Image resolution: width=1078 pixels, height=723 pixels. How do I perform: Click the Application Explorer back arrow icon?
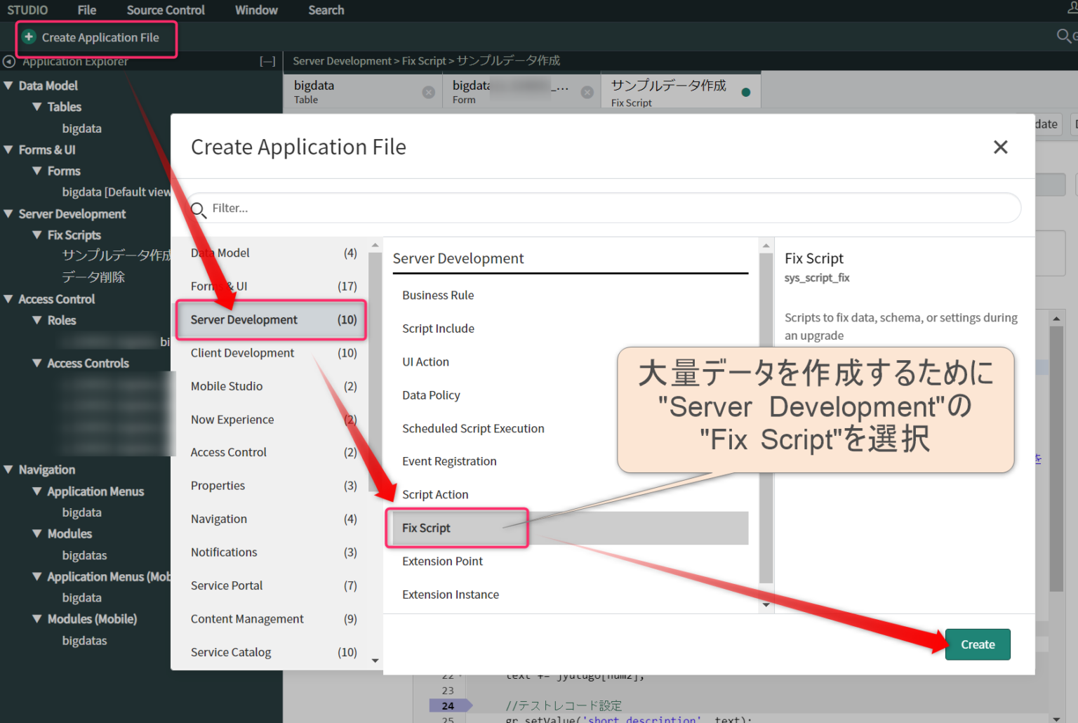[9, 62]
